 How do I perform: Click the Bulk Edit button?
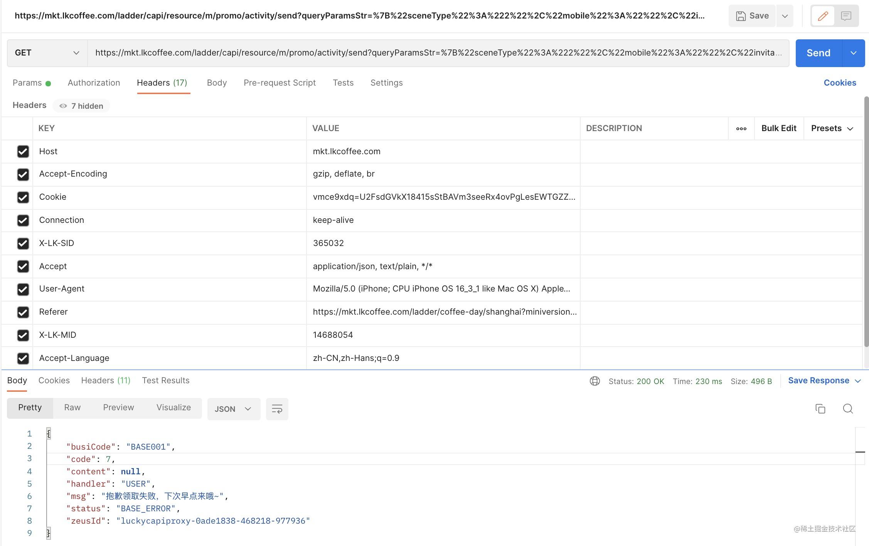coord(778,128)
